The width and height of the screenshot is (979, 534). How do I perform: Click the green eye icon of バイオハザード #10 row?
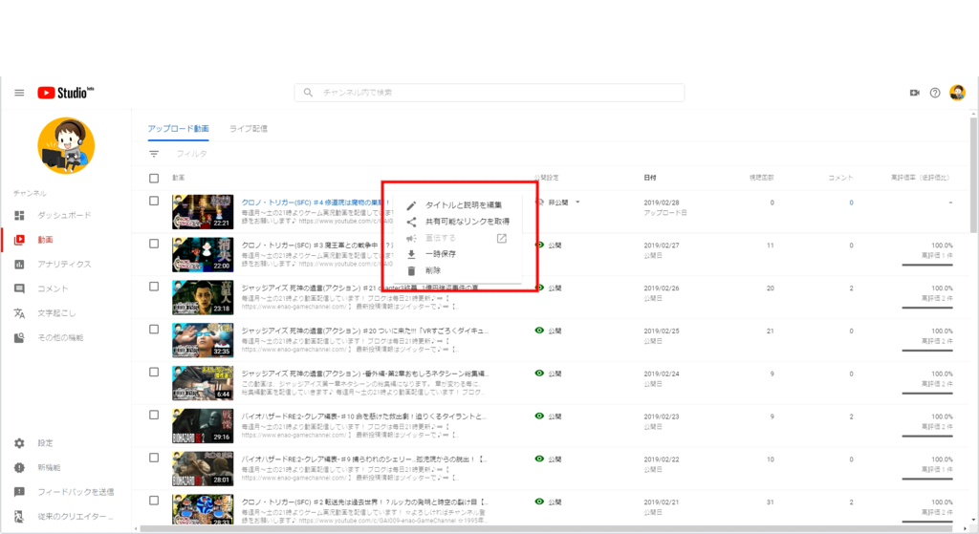(539, 417)
